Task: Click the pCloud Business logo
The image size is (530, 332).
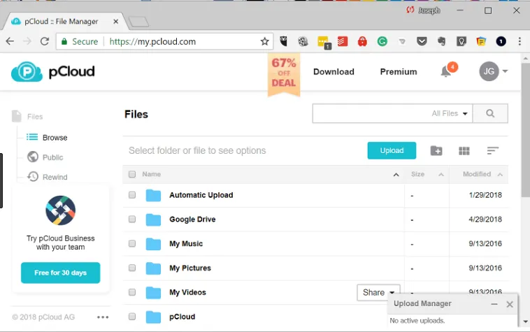Action: 61,210
